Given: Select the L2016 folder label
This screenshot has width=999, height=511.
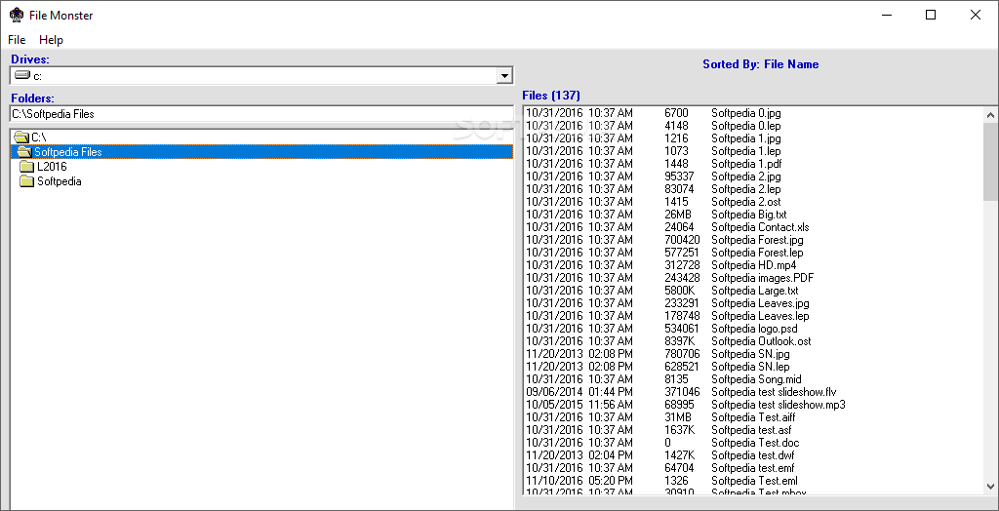Looking at the screenshot, I should (x=52, y=167).
